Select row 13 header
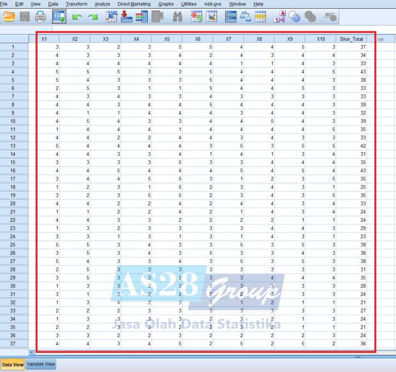396x372 pixels. [x=13, y=146]
